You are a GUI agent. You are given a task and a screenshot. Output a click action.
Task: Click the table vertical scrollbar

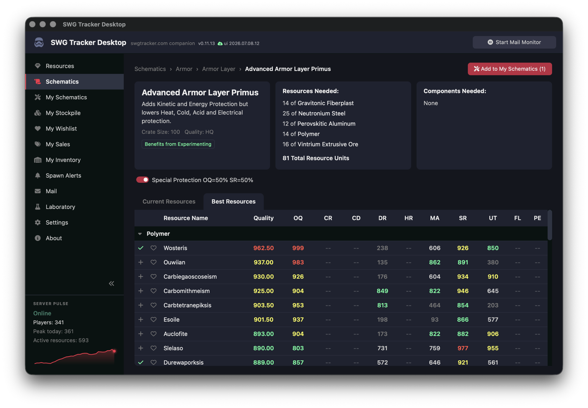click(550, 226)
